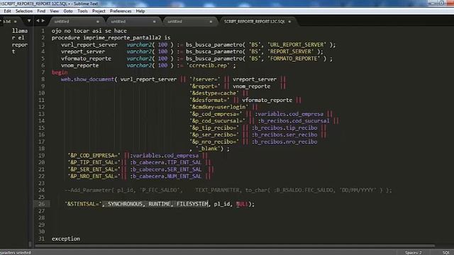Click 'pl_id' on line 26
454x255 pixels.
click(222, 204)
